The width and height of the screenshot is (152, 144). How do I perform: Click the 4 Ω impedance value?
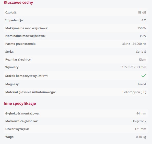[144, 20]
